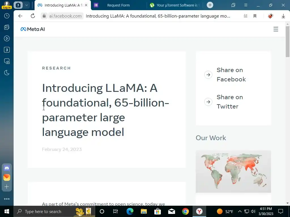Open the Meta AI hamburger menu
Viewport: 290px width, 217px height.
(x=276, y=29)
